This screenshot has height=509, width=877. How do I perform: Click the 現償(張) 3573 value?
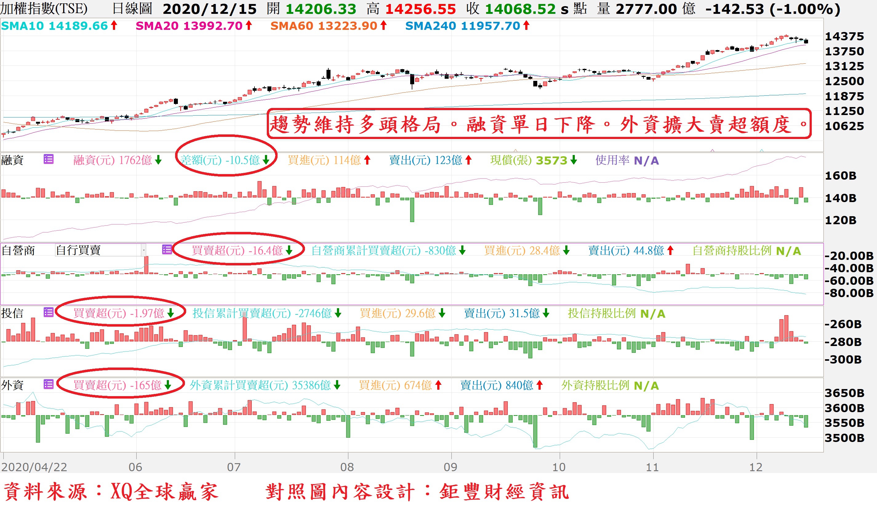(x=529, y=160)
